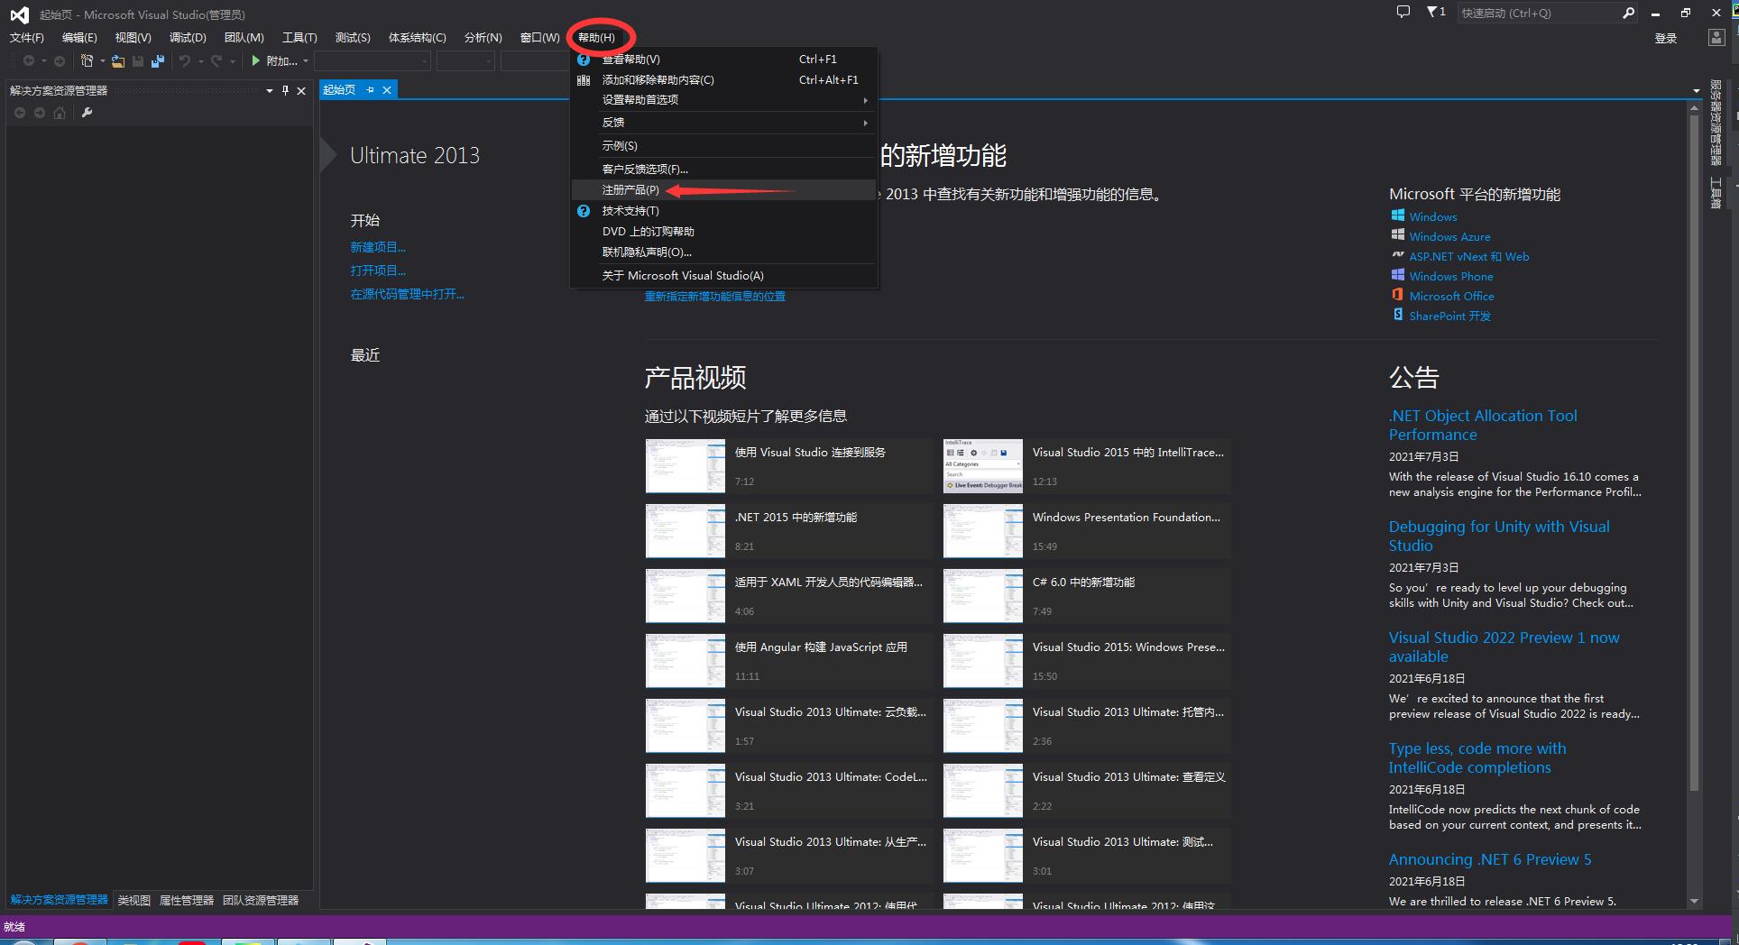Image resolution: width=1739 pixels, height=945 pixels.
Task: Click the feedback speech bubble icon
Action: tap(1403, 13)
